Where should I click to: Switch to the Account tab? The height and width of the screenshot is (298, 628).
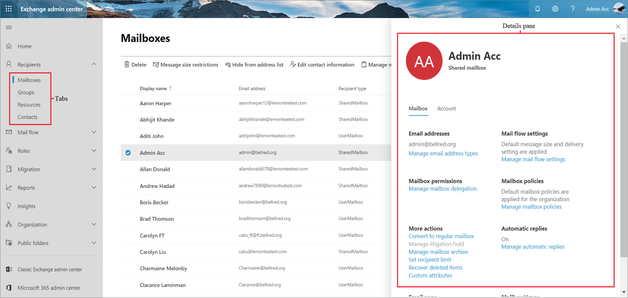[x=446, y=109]
